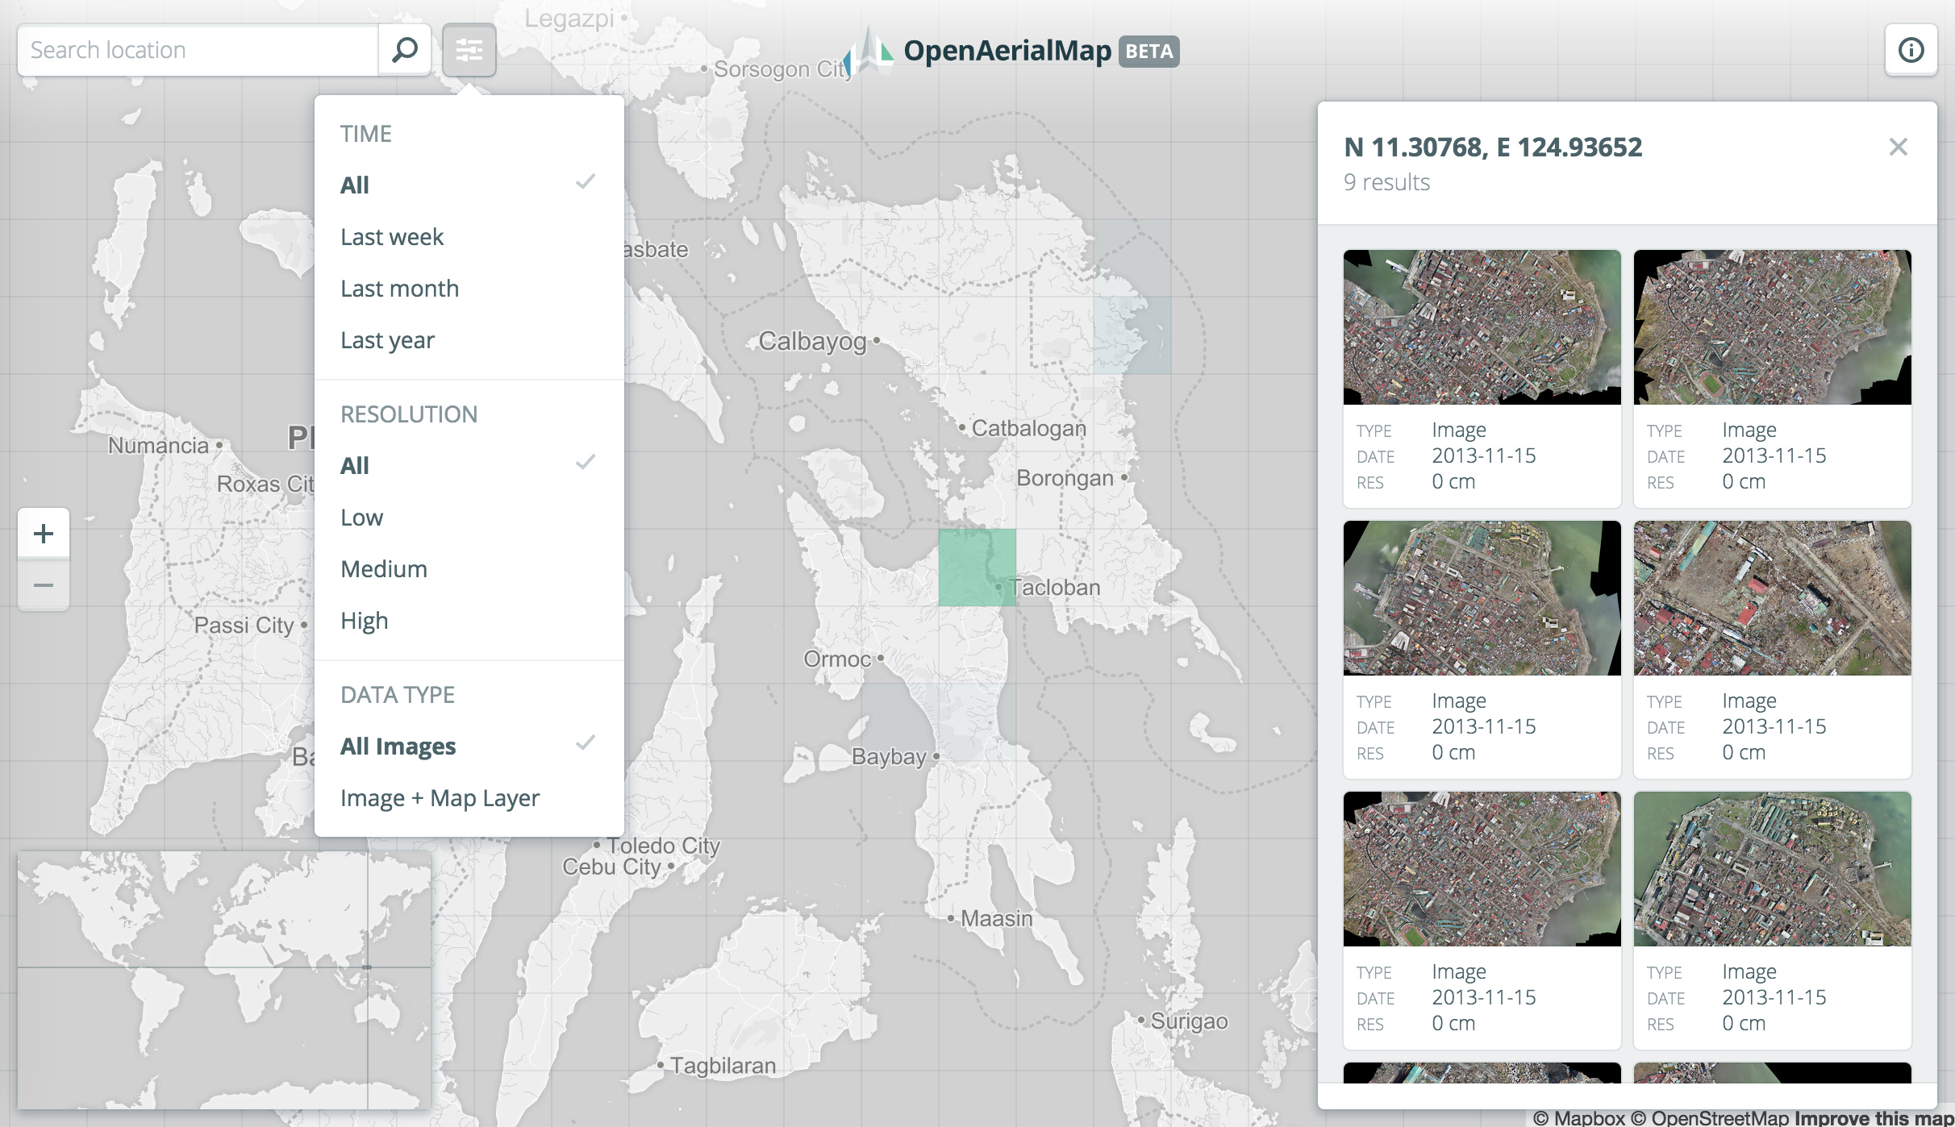The width and height of the screenshot is (1955, 1127).
Task: Select Last year time filter
Action: tap(469, 340)
